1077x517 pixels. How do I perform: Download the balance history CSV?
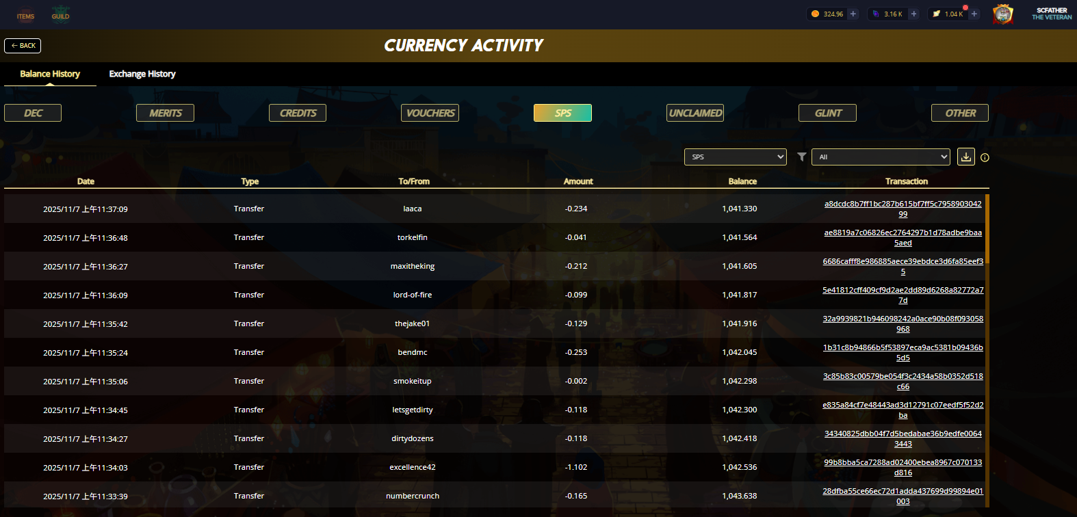pyautogui.click(x=966, y=157)
